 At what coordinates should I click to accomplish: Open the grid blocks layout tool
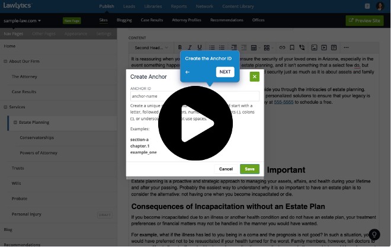[x=267, y=47]
